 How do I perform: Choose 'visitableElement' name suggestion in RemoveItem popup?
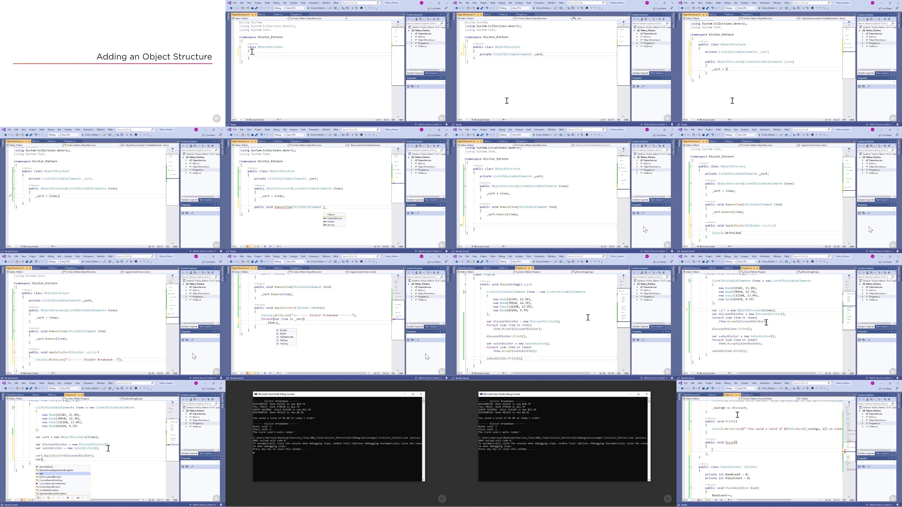(x=334, y=218)
